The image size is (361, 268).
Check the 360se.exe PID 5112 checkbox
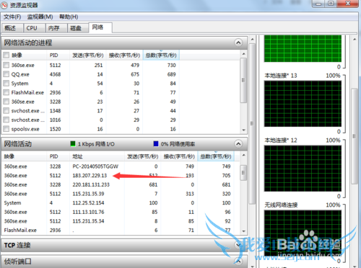(6, 65)
